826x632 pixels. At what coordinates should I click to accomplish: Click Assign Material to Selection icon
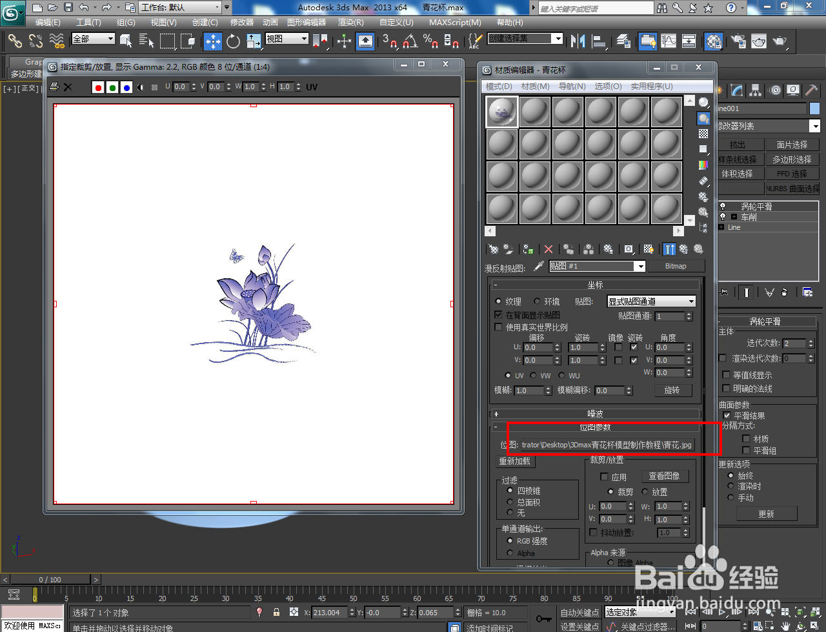(x=529, y=249)
